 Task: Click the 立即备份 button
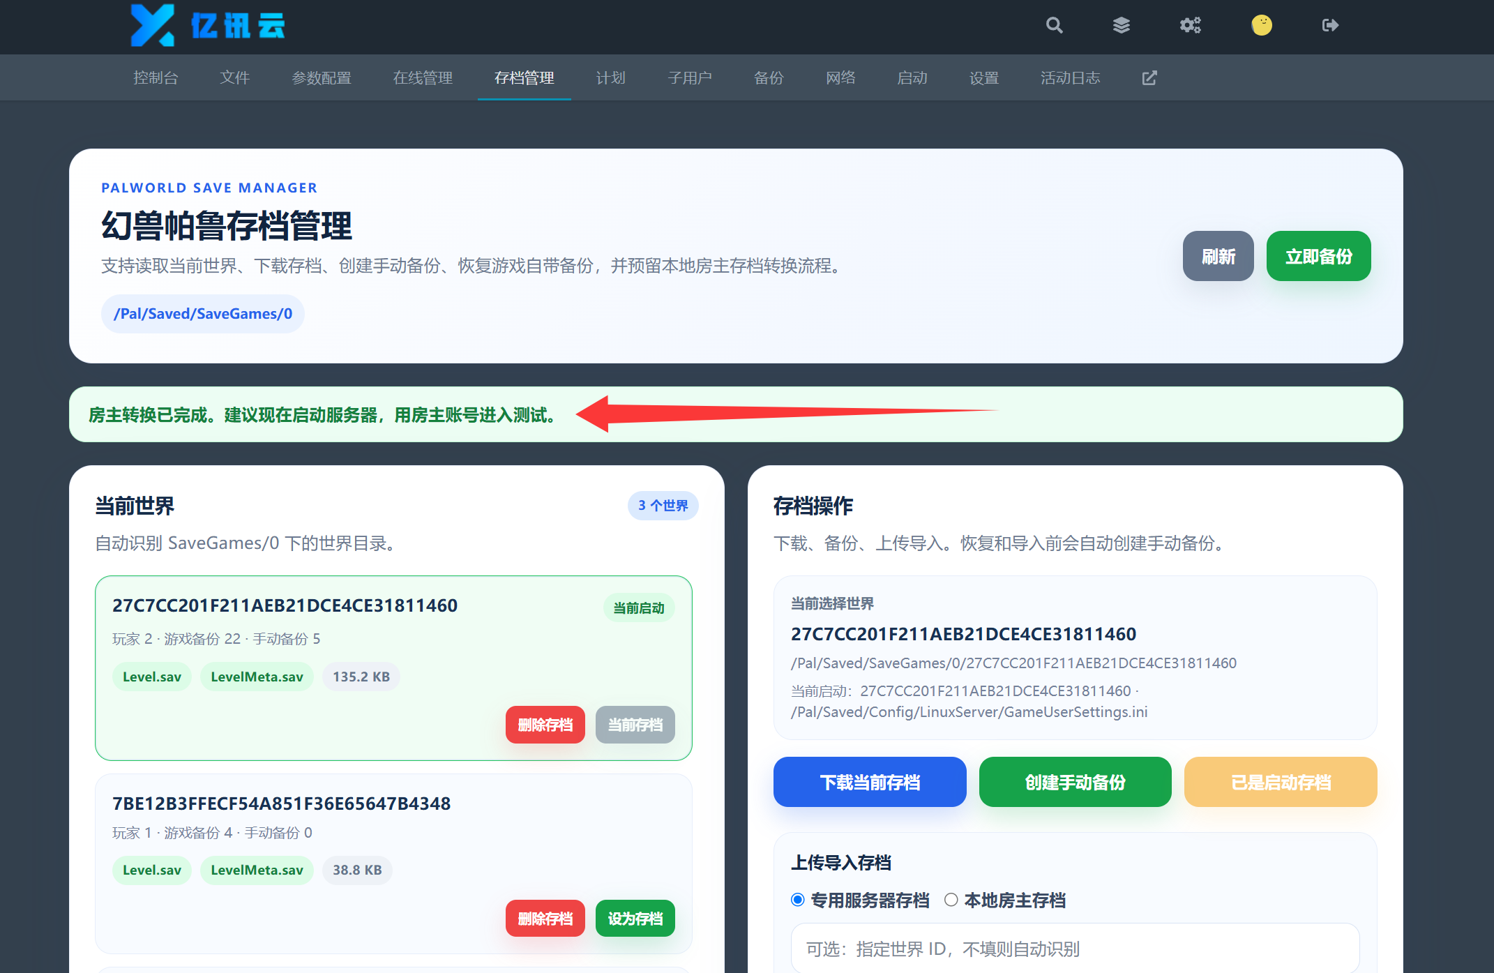[x=1318, y=256]
